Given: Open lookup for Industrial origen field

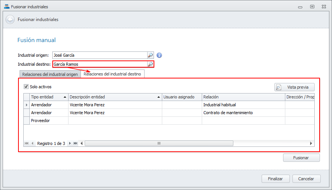Looking at the screenshot, I should pos(150,55).
